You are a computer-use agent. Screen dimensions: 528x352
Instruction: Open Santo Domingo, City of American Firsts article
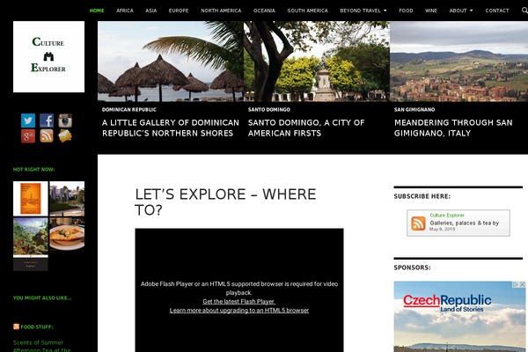coord(306,128)
